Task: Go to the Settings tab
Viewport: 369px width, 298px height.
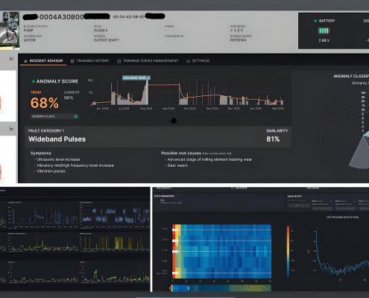Action: [198, 61]
